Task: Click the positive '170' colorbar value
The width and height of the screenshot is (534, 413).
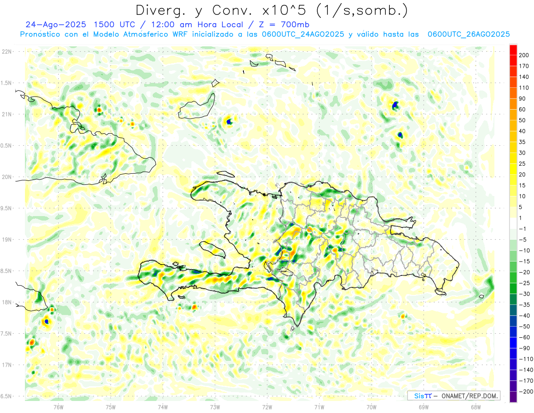Action: click(x=524, y=66)
